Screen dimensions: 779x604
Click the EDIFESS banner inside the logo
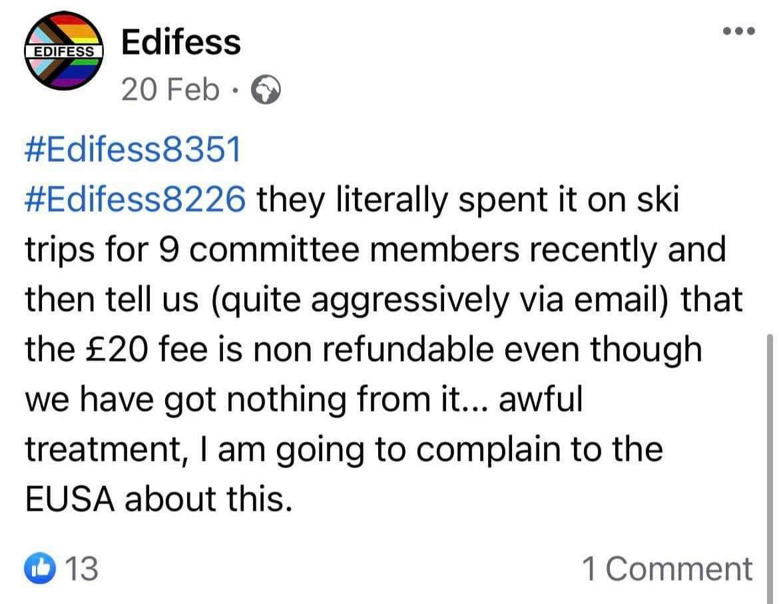pyautogui.click(x=64, y=51)
